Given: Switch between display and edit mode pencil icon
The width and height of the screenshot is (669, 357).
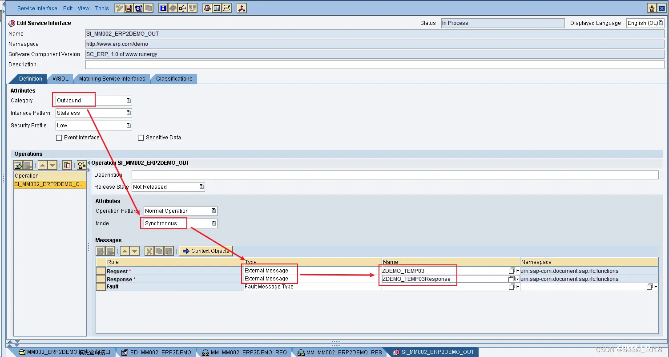Looking at the screenshot, I should tap(119, 8).
